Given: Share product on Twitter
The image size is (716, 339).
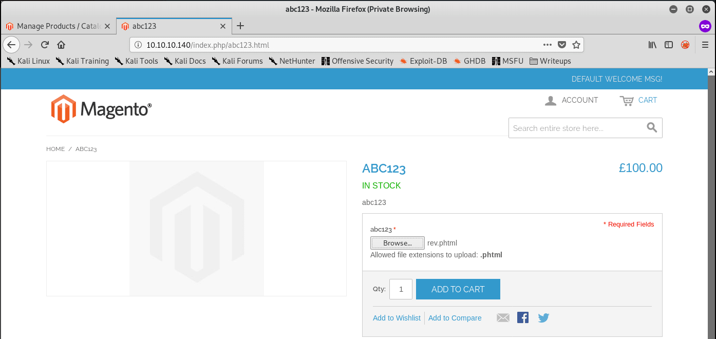Looking at the screenshot, I should (543, 318).
